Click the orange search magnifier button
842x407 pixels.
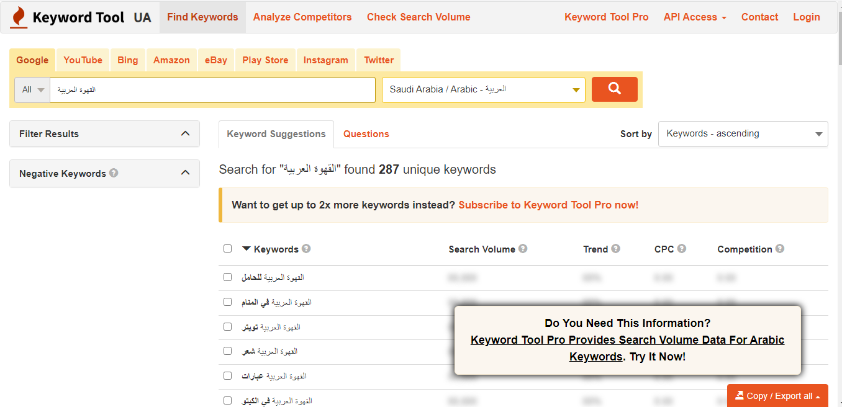click(615, 89)
